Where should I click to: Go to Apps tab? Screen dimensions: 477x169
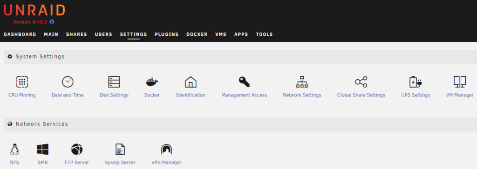(241, 34)
